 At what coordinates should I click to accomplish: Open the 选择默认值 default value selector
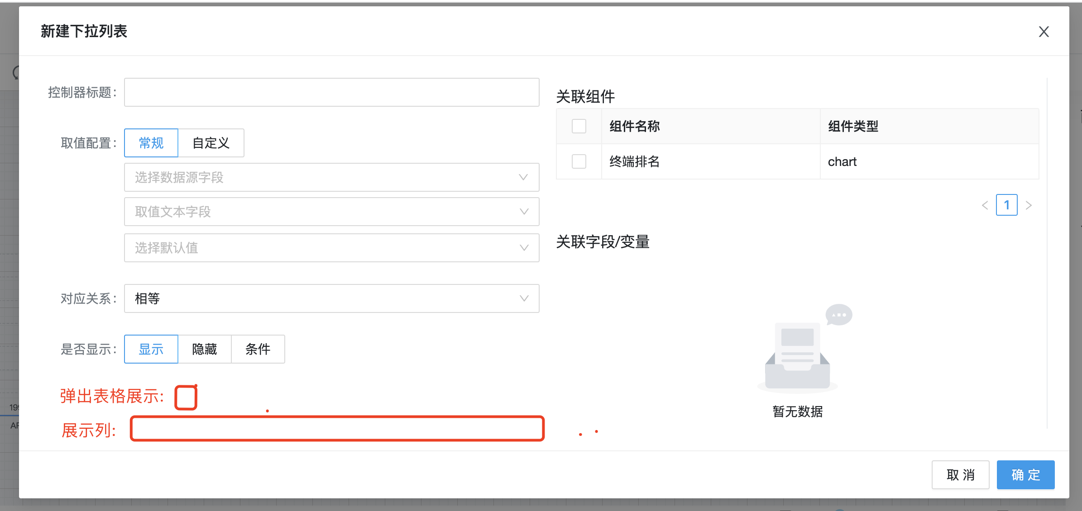tap(330, 248)
